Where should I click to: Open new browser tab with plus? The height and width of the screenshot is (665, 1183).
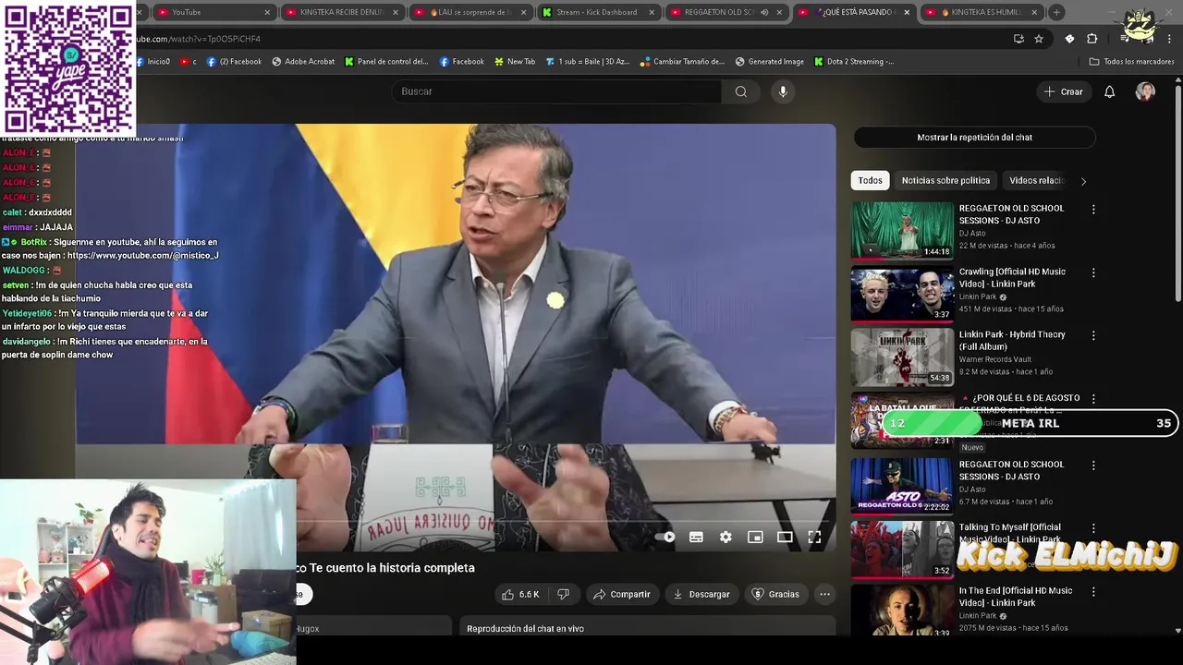1056,12
